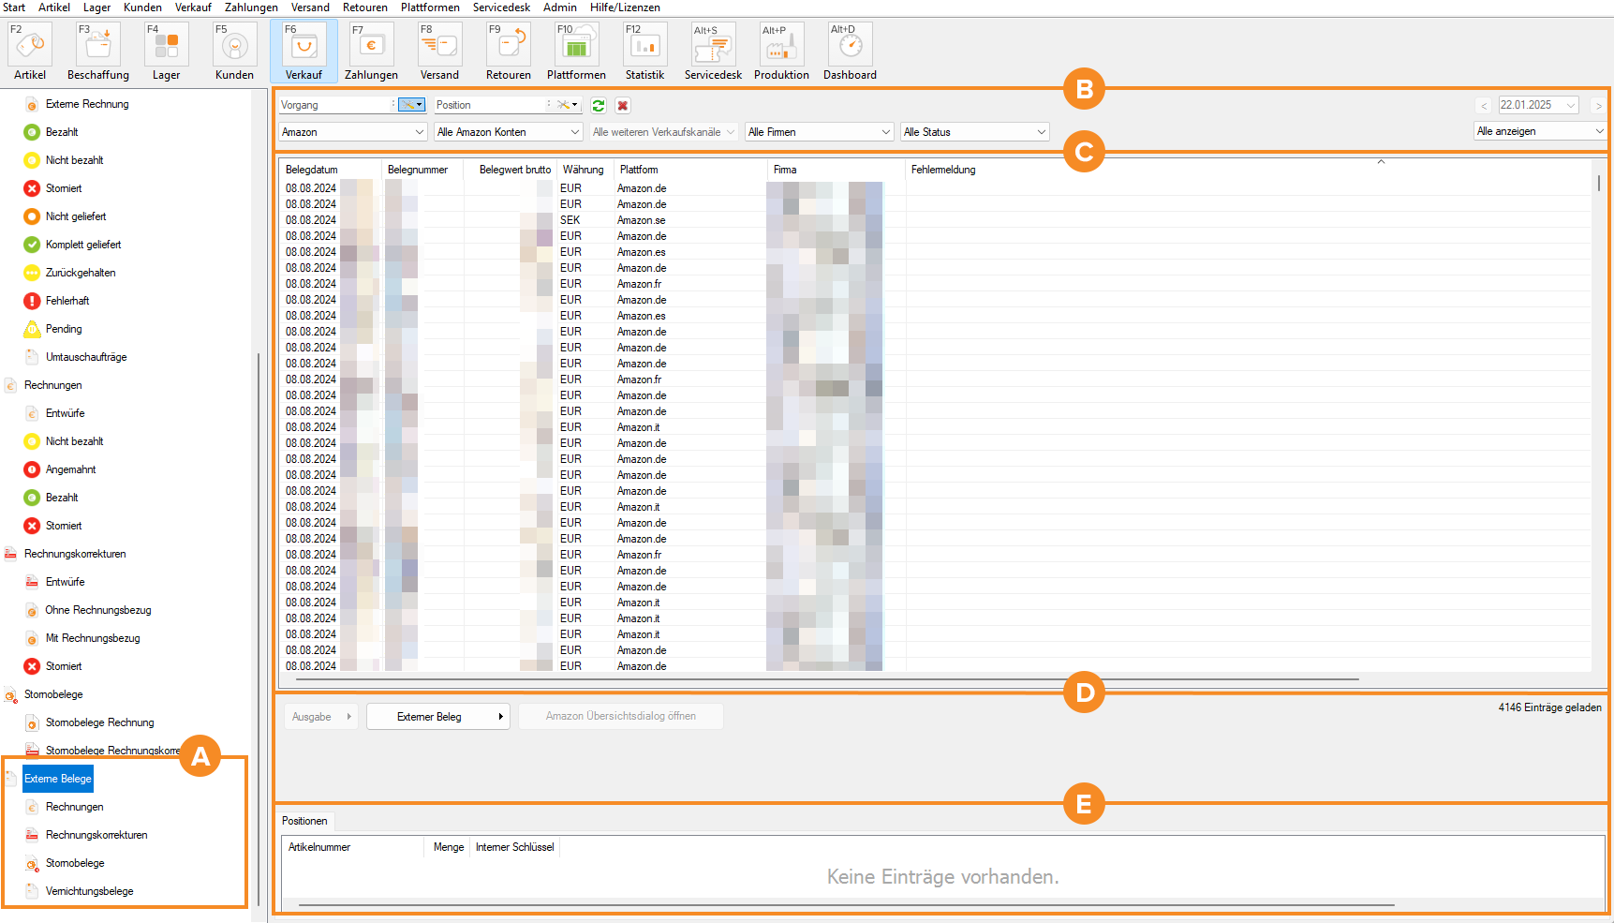Select Vernichtungsbelege under Externe Belege
This screenshot has width=1614, height=923.
89,891
